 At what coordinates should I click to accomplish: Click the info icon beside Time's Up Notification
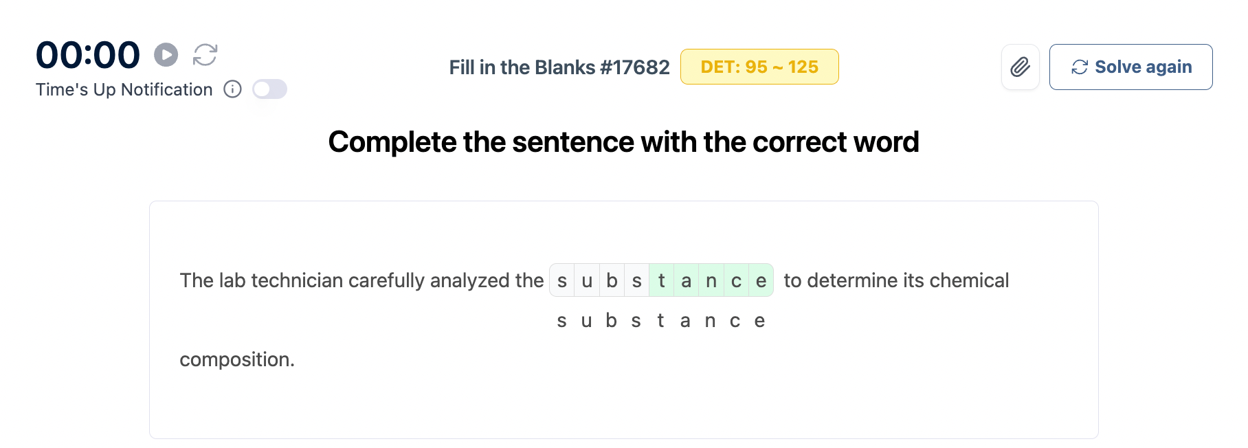coord(233,89)
